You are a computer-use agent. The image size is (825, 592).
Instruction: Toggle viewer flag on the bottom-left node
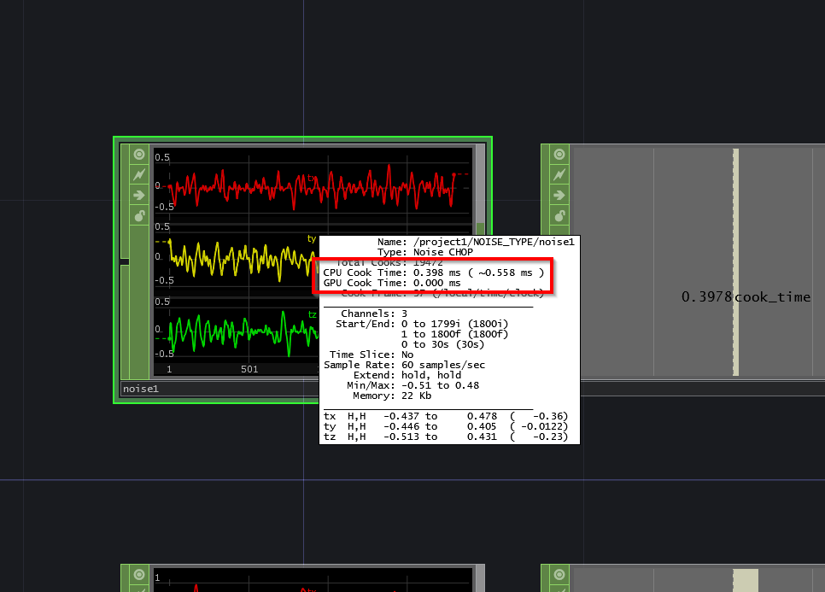(x=139, y=575)
